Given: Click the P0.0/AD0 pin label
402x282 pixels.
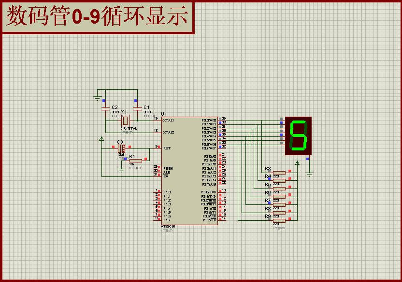Looking at the screenshot, I should coord(209,121).
